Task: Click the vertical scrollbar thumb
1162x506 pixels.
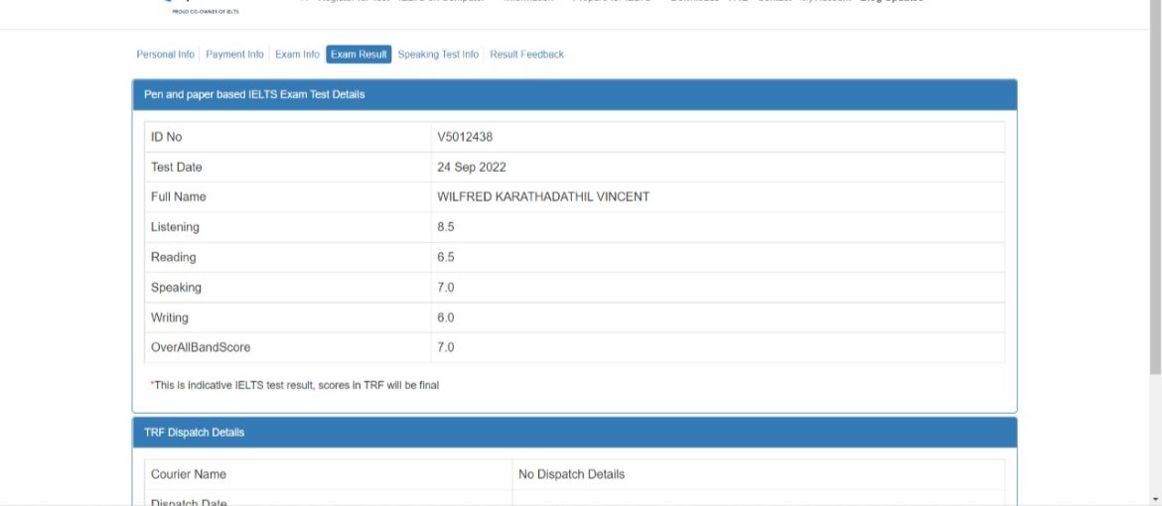Action: (x=1155, y=186)
